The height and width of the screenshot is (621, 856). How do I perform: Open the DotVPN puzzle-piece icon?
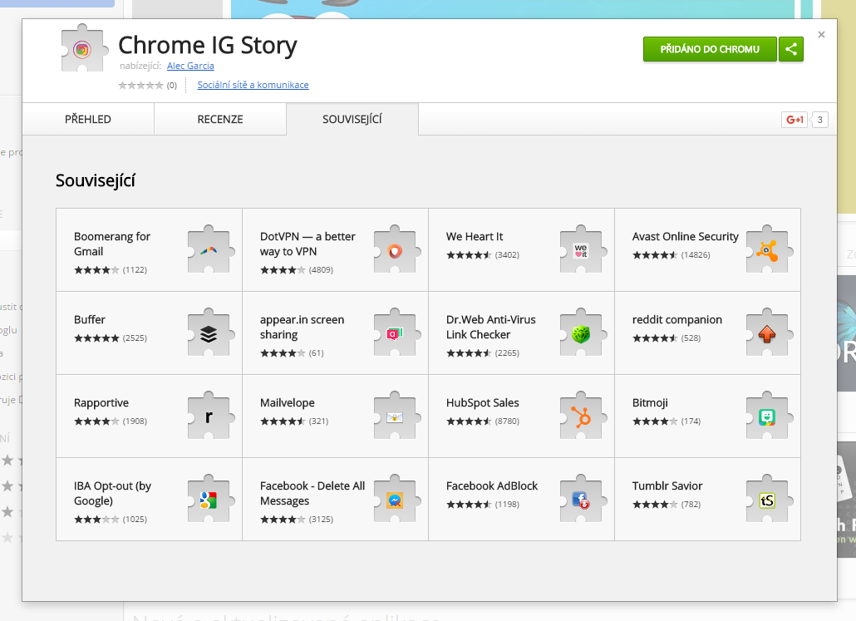point(397,249)
